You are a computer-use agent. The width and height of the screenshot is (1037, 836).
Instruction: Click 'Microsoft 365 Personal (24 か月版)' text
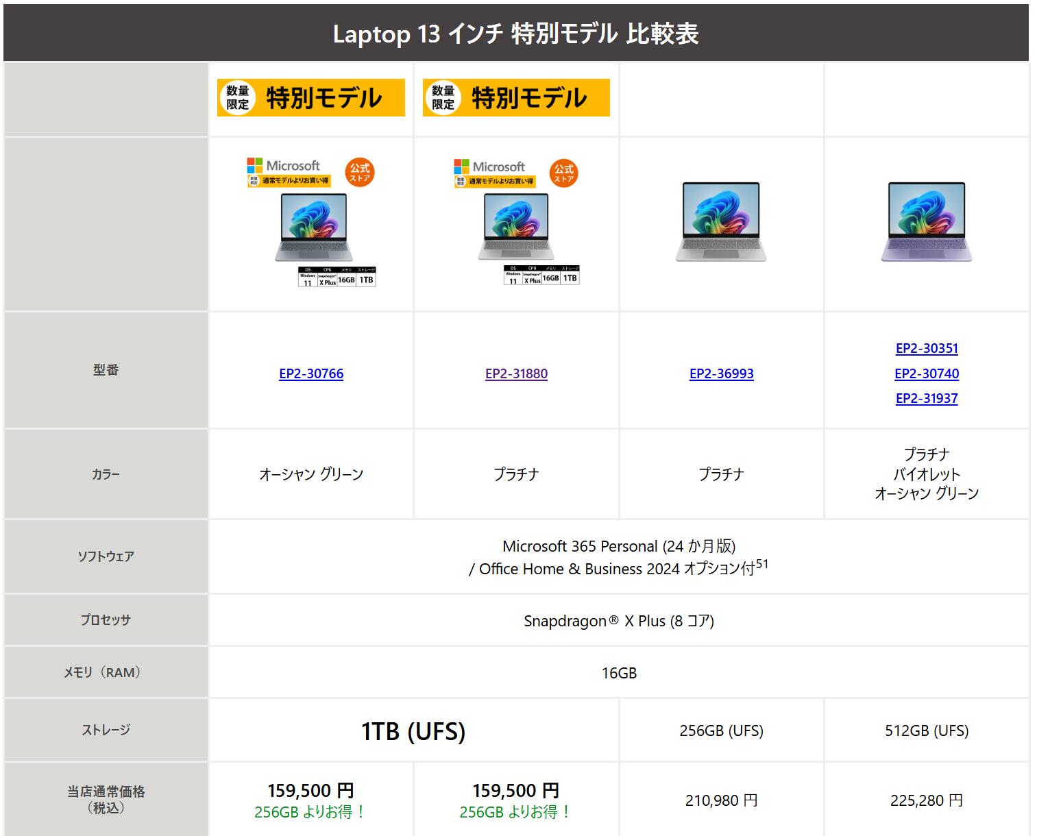[619, 546]
